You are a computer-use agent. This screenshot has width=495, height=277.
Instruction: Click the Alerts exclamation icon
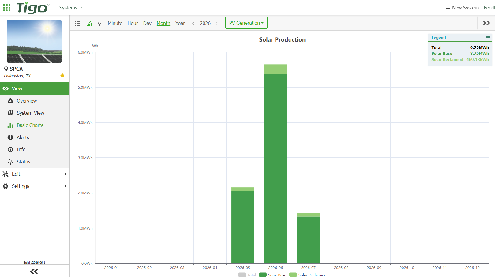pos(10,137)
